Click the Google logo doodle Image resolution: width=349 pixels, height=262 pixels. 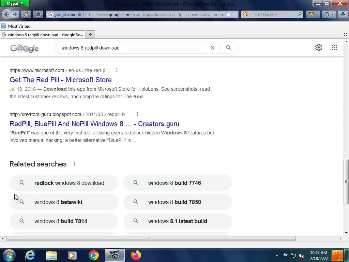point(25,48)
